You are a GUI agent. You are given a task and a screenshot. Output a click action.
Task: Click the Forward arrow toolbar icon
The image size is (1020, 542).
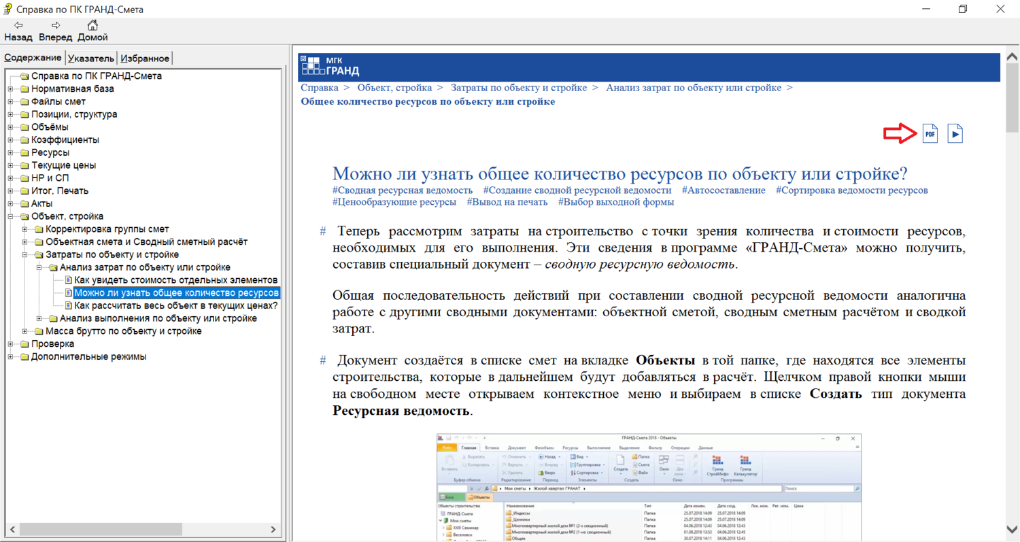click(x=56, y=25)
